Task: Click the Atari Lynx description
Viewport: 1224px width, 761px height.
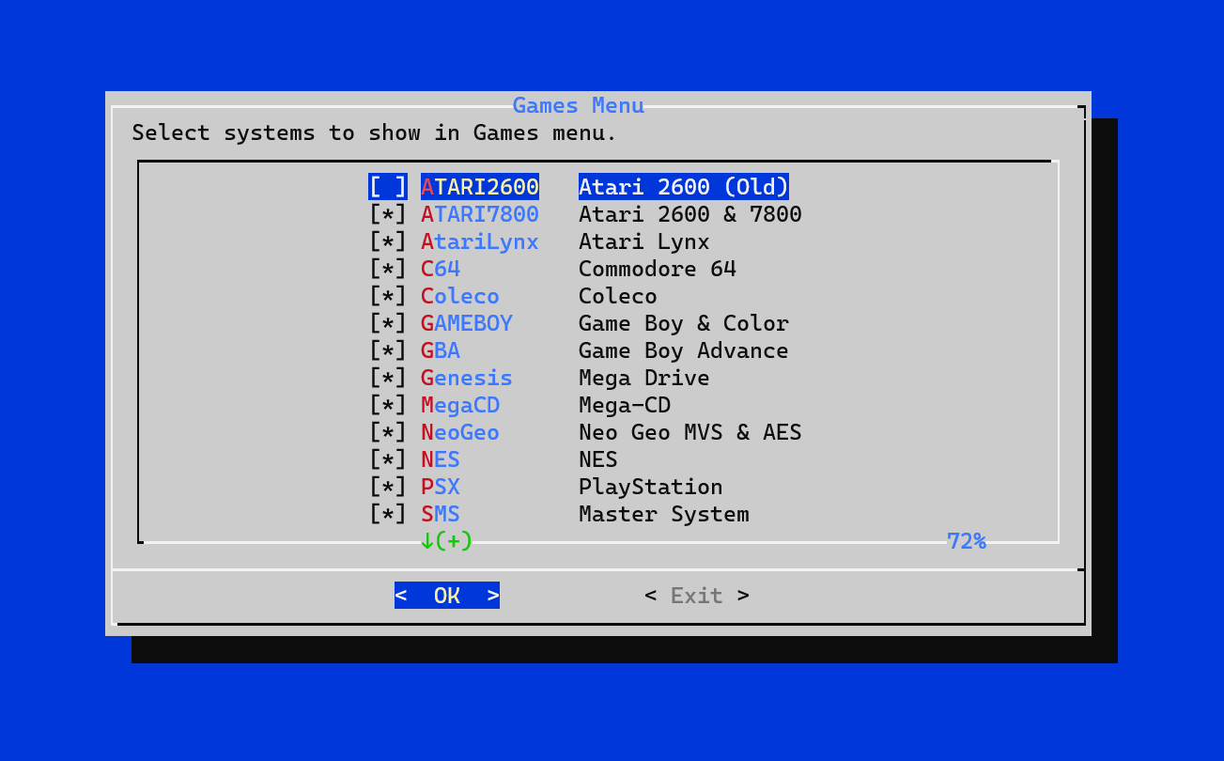Action: pyautogui.click(x=644, y=241)
